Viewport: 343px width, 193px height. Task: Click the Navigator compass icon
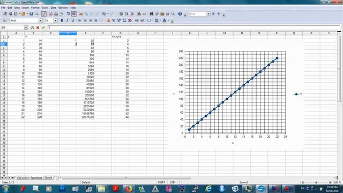click(x=156, y=14)
